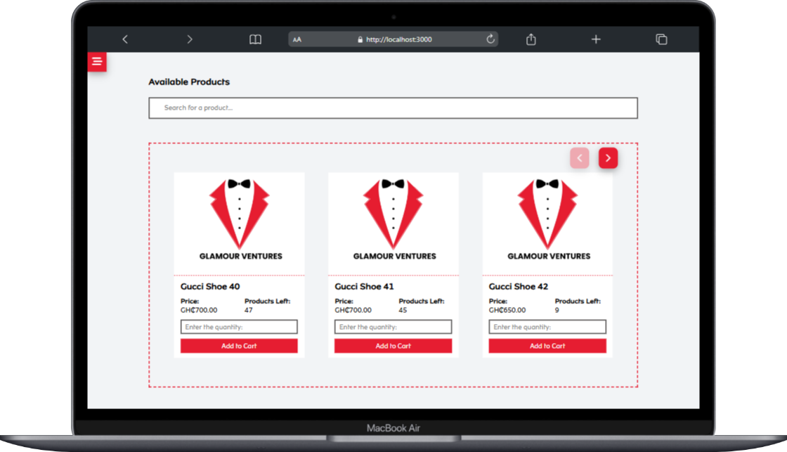Image resolution: width=787 pixels, height=452 pixels.
Task: Add Gucci Shoe 42 to the cart
Action: tap(547, 345)
